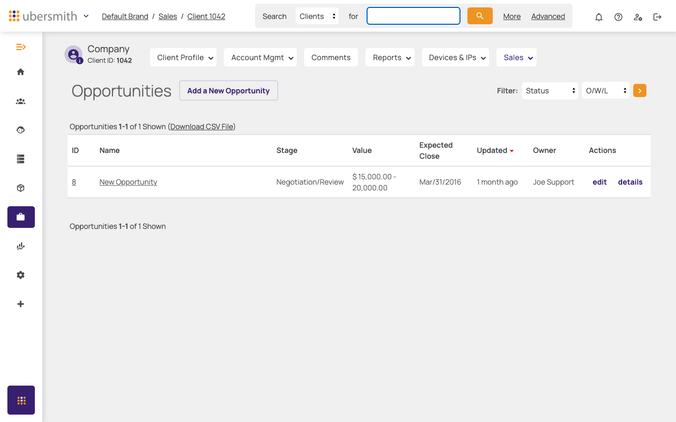Viewport: 676px width, 422px height.
Task: Click edit for New Opportunity
Action: tap(600, 182)
